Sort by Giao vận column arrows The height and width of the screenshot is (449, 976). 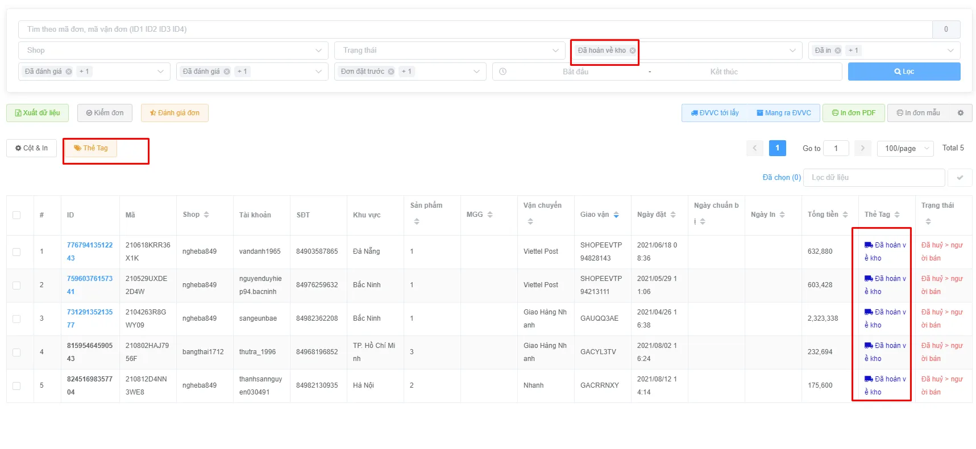coord(616,215)
